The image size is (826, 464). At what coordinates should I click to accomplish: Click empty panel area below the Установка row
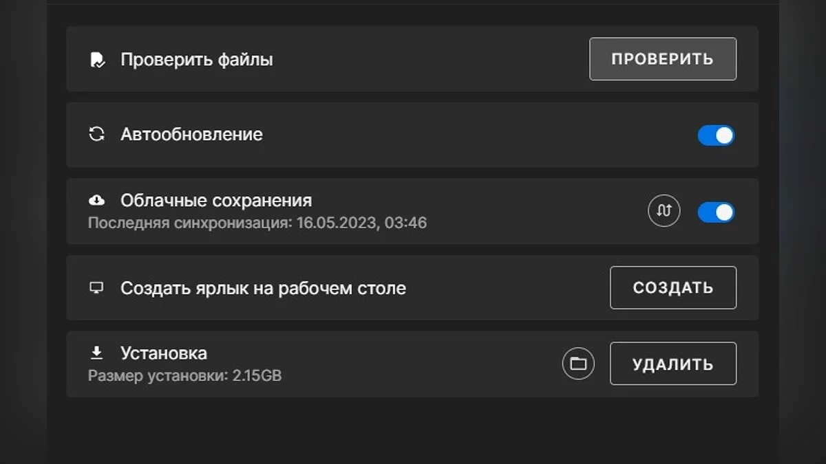412,430
